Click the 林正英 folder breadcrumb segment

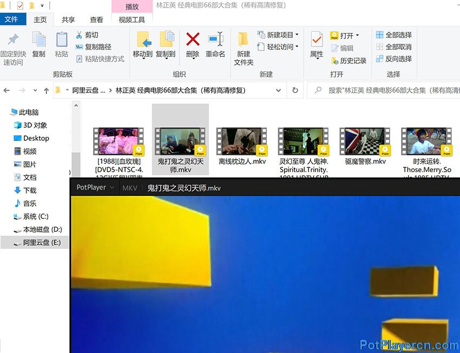[181, 90]
